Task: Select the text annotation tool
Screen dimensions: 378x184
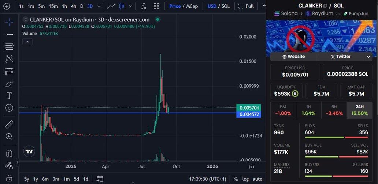Action: pyautogui.click(x=9, y=96)
